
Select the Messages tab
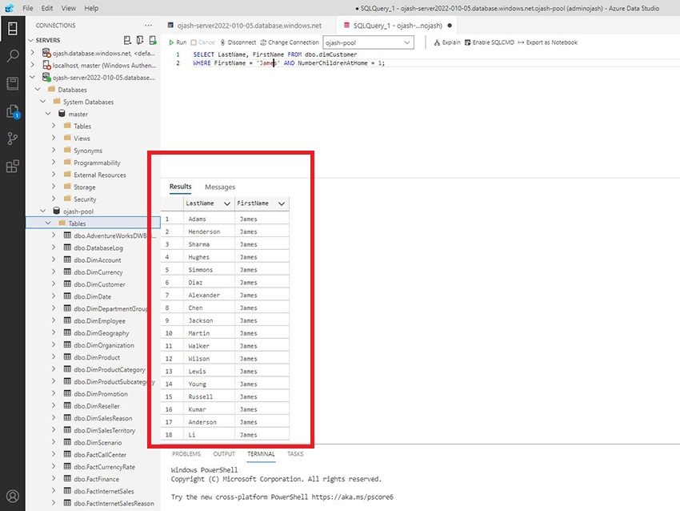click(220, 187)
